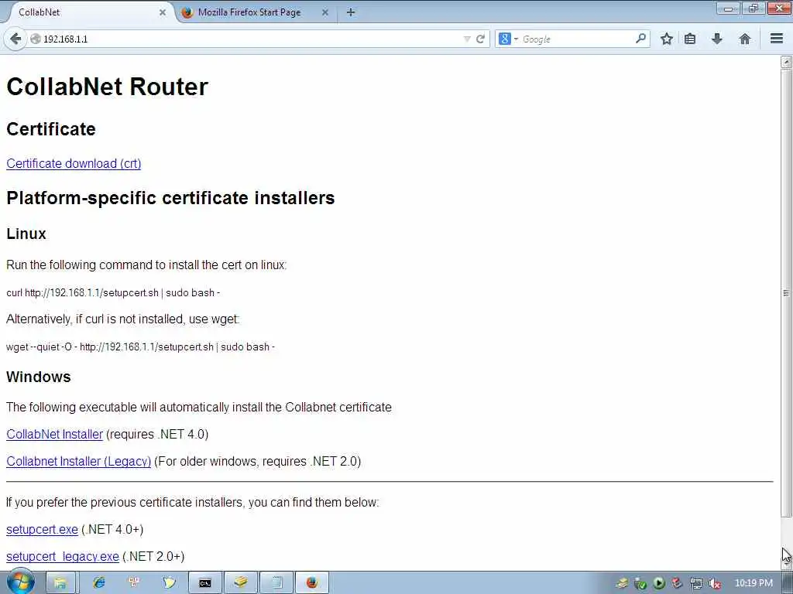This screenshot has width=793, height=594.
Task: Close the Mozilla Firefox Start Page tab
Action: click(x=325, y=12)
